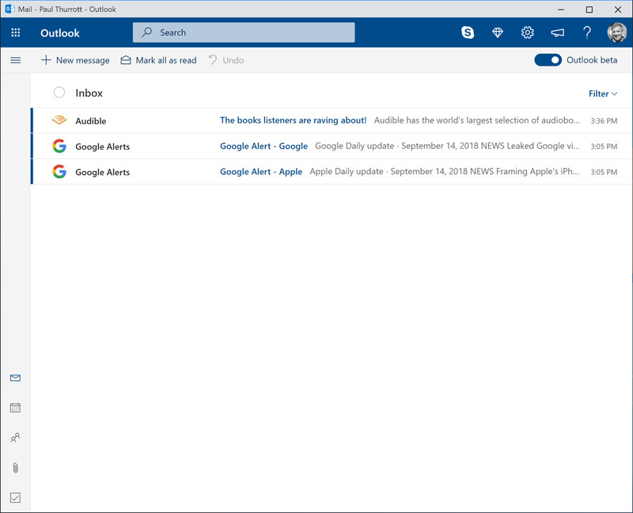Open Help question mark icon
The width and height of the screenshot is (633, 513).
pos(587,32)
